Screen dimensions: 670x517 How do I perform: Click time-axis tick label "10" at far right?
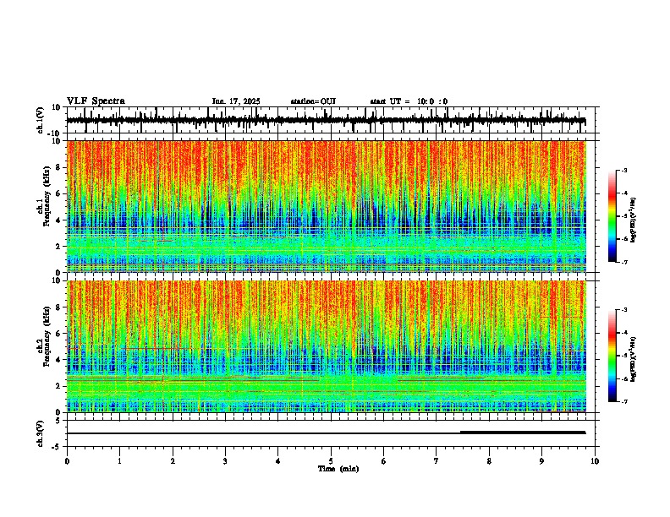point(595,461)
